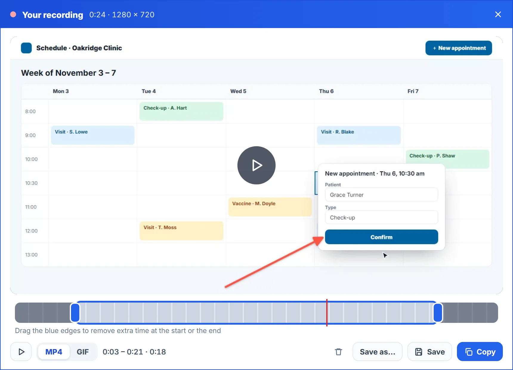The image size is (513, 370).
Task: Copy the recording to clipboard
Action: tap(480, 352)
